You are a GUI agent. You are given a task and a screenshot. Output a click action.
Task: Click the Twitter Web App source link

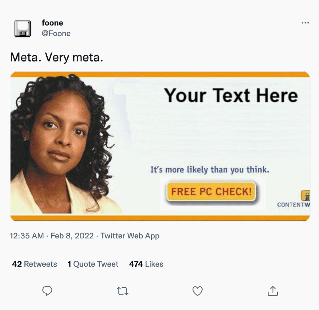[130, 236]
